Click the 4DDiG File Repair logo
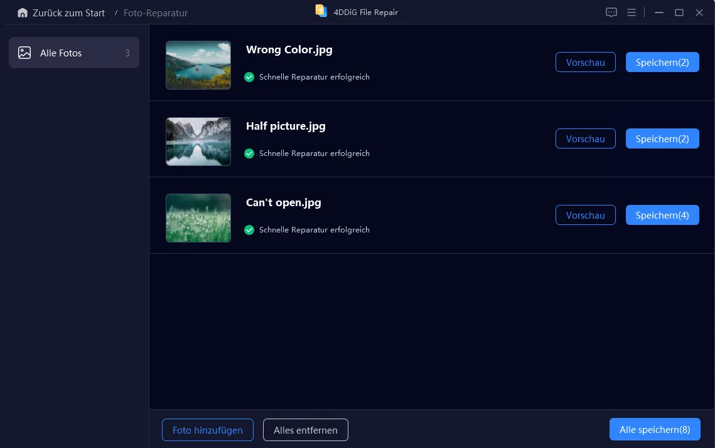Image resolution: width=715 pixels, height=448 pixels. [321, 11]
